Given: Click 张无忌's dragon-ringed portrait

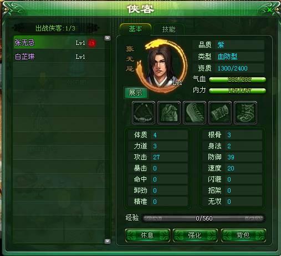Looking at the screenshot, I should (x=162, y=66).
